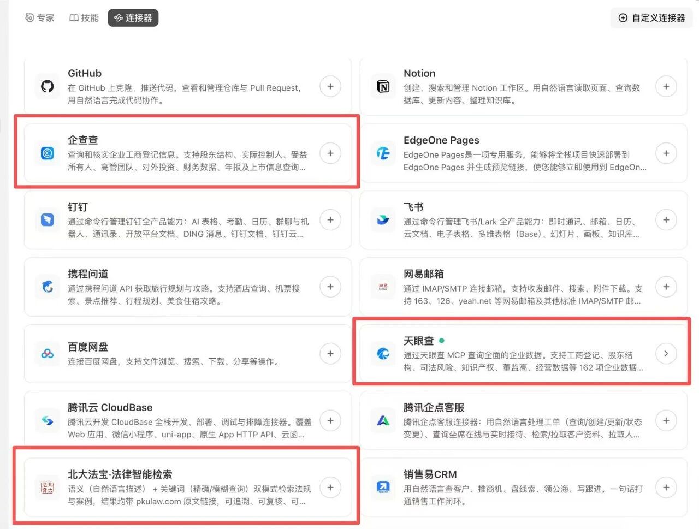Add the GitHub connector
Viewport: 699px width, 529px height.
coord(330,86)
